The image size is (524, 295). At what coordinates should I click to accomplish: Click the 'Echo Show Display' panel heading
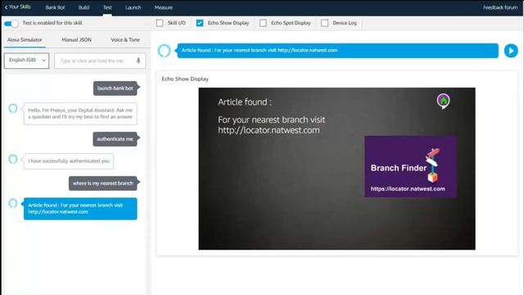(x=185, y=79)
